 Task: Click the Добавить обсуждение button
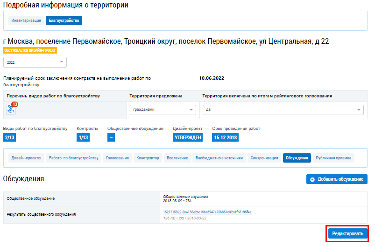click(x=337, y=179)
